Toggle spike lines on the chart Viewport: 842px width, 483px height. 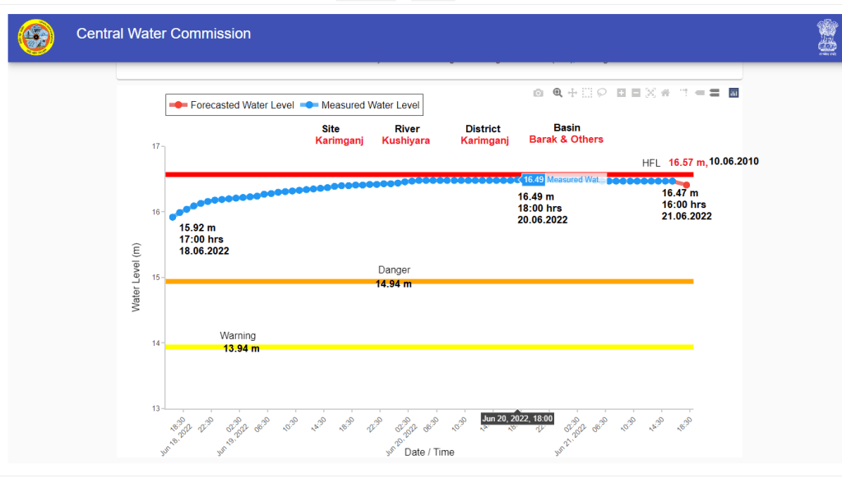[x=684, y=93]
